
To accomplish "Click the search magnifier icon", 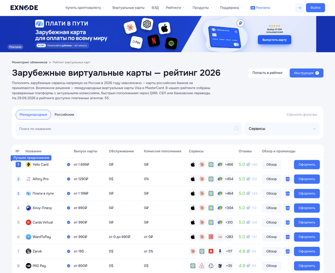I will click(236, 129).
